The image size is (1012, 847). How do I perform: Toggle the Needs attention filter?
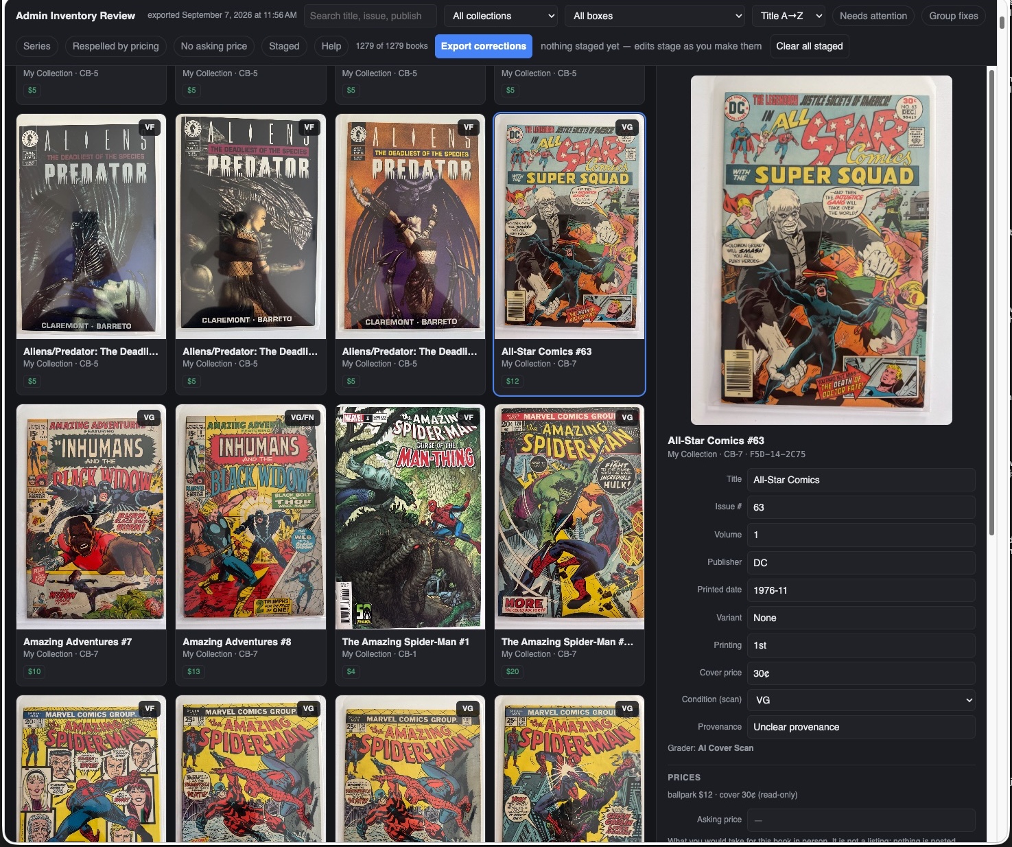coord(873,16)
